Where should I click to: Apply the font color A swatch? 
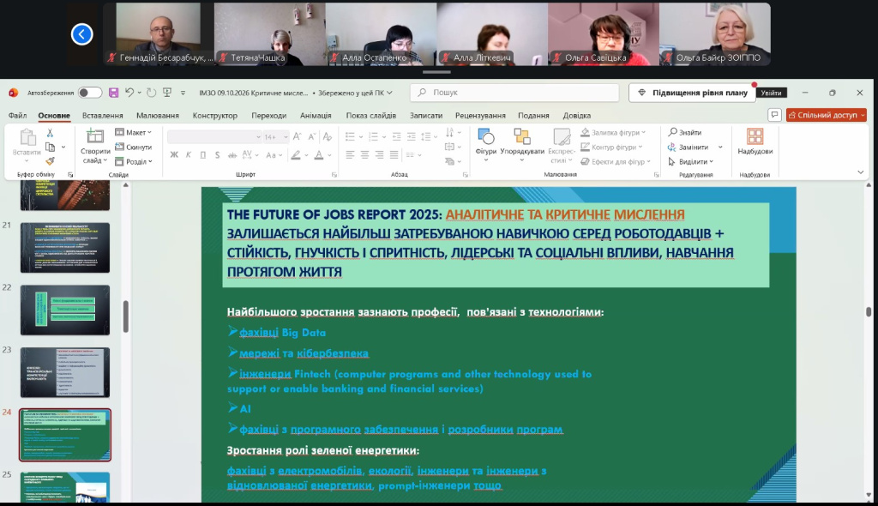pyautogui.click(x=319, y=155)
